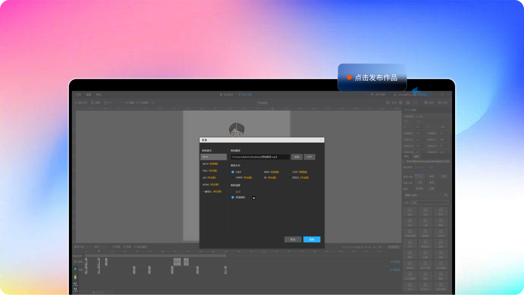Screen dimensions: 524x296
Task: Click the 浏览 browse button beside the path
Action: (297, 157)
